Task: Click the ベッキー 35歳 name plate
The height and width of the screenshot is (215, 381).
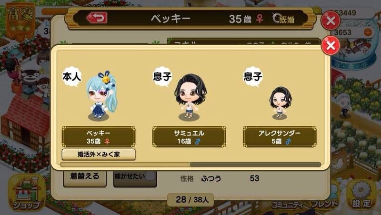Action: tap(99, 137)
